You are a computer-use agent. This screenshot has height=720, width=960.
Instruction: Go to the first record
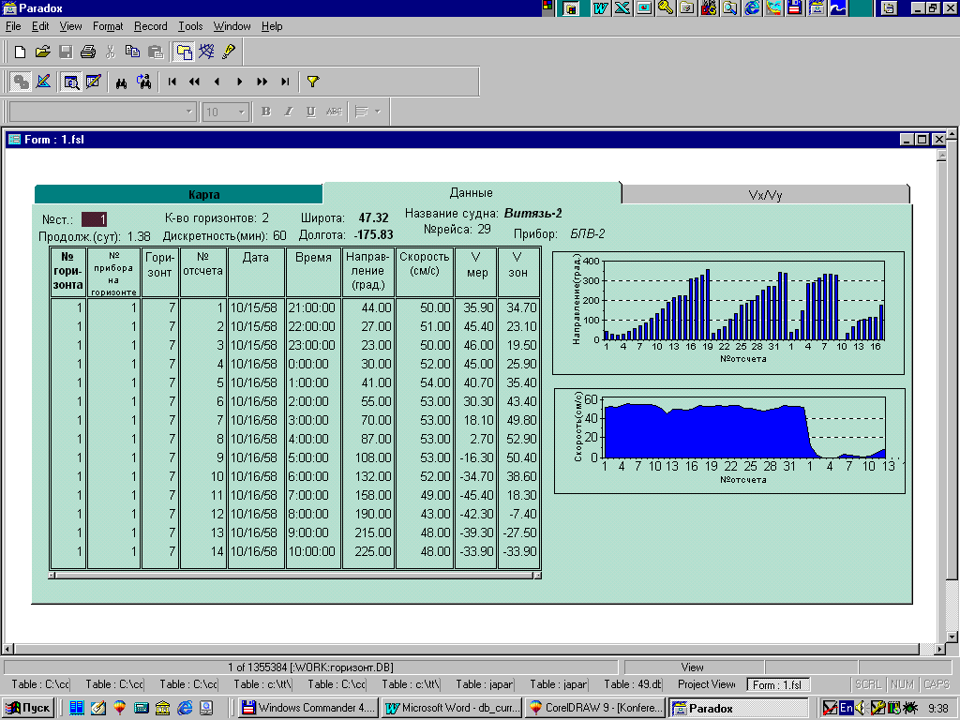172,82
